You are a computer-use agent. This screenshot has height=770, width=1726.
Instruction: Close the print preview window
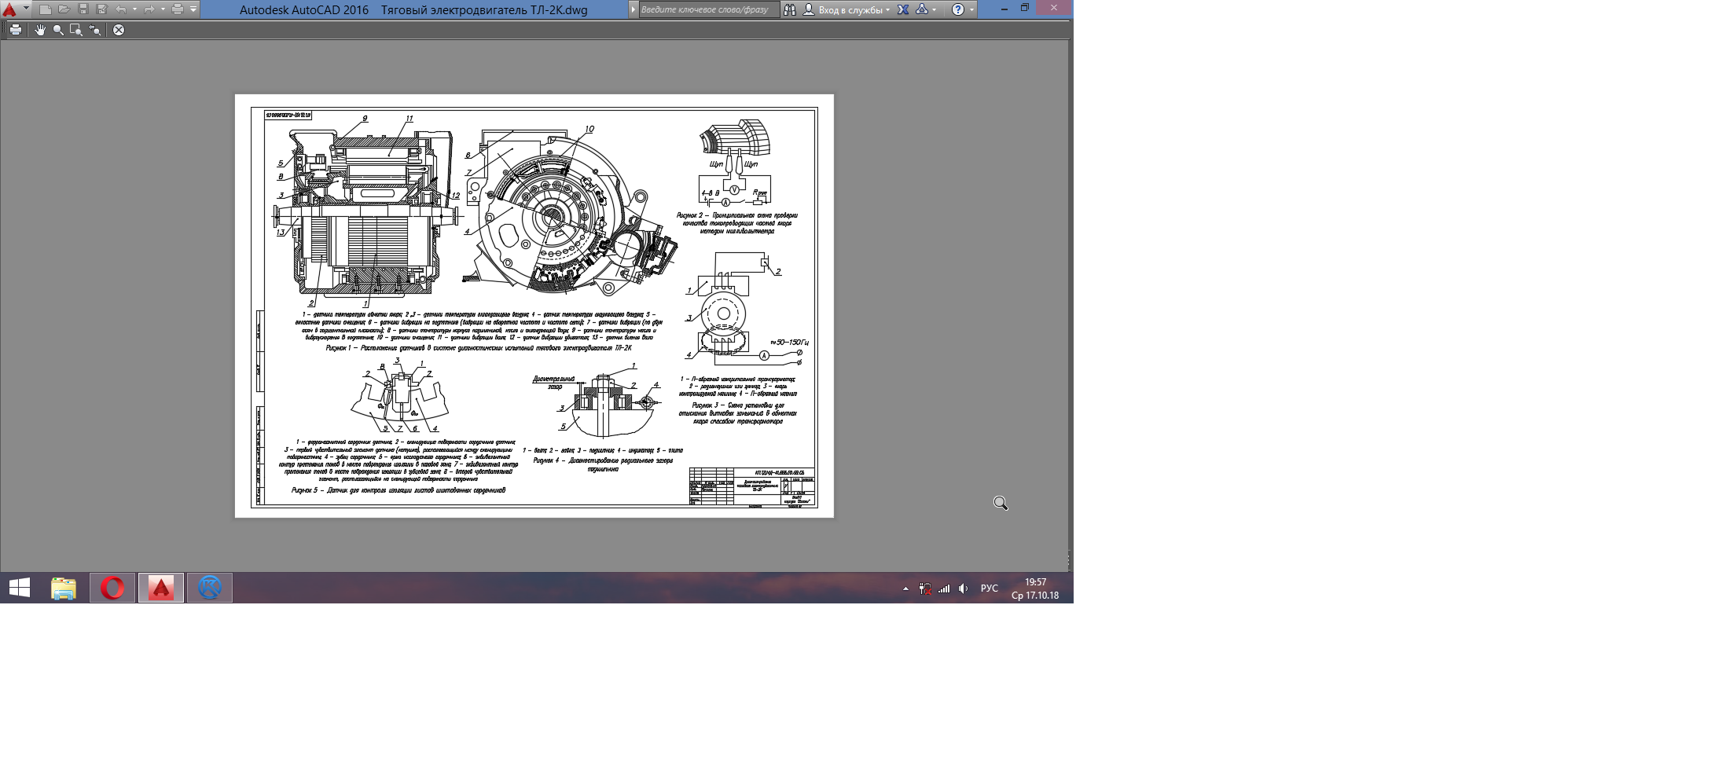(119, 30)
